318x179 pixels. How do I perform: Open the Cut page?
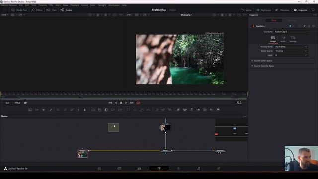119,168
